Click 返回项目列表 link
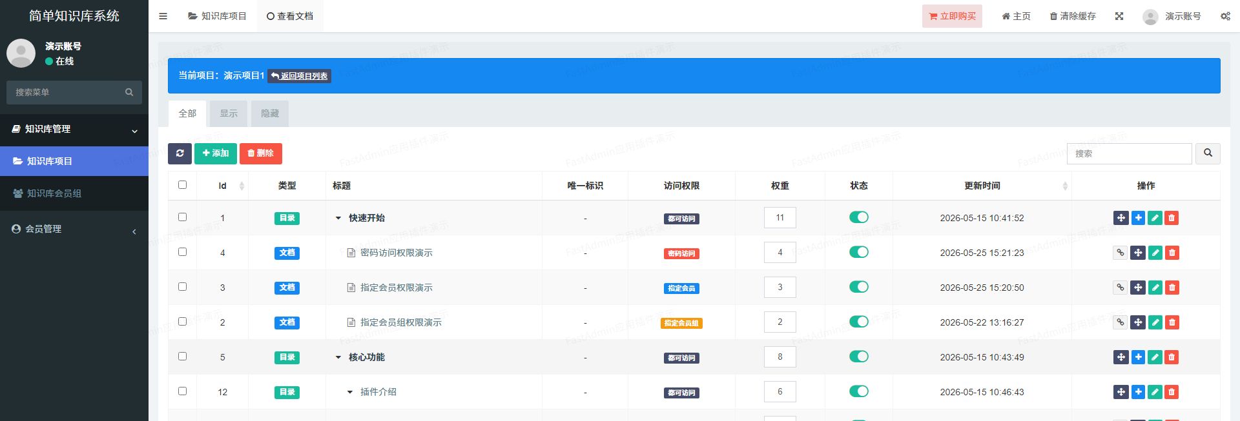Viewport: 1240px width, 421px height. [x=300, y=76]
